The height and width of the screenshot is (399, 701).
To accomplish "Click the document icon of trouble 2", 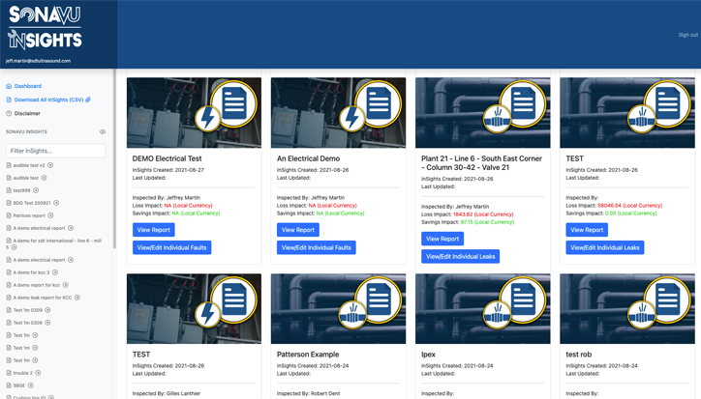I will [9, 373].
